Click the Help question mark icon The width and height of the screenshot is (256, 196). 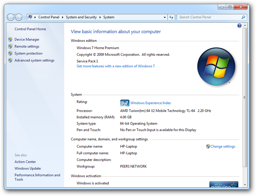click(x=239, y=26)
